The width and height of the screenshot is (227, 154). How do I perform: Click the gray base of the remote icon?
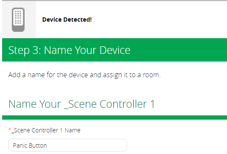[18, 28]
